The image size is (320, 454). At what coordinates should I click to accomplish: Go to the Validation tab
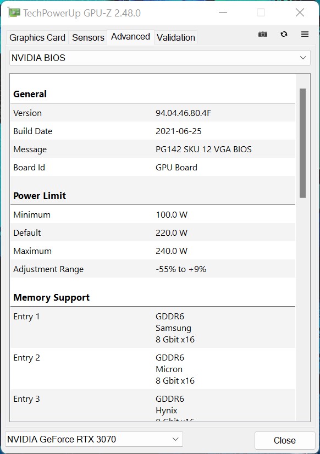(176, 37)
